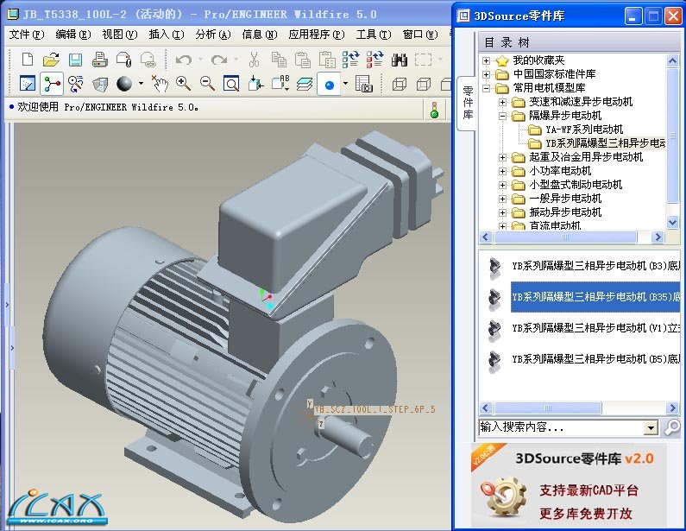The width and height of the screenshot is (686, 531).
Task: Expand the 中国国家标准件库 tree node
Action: (487, 74)
